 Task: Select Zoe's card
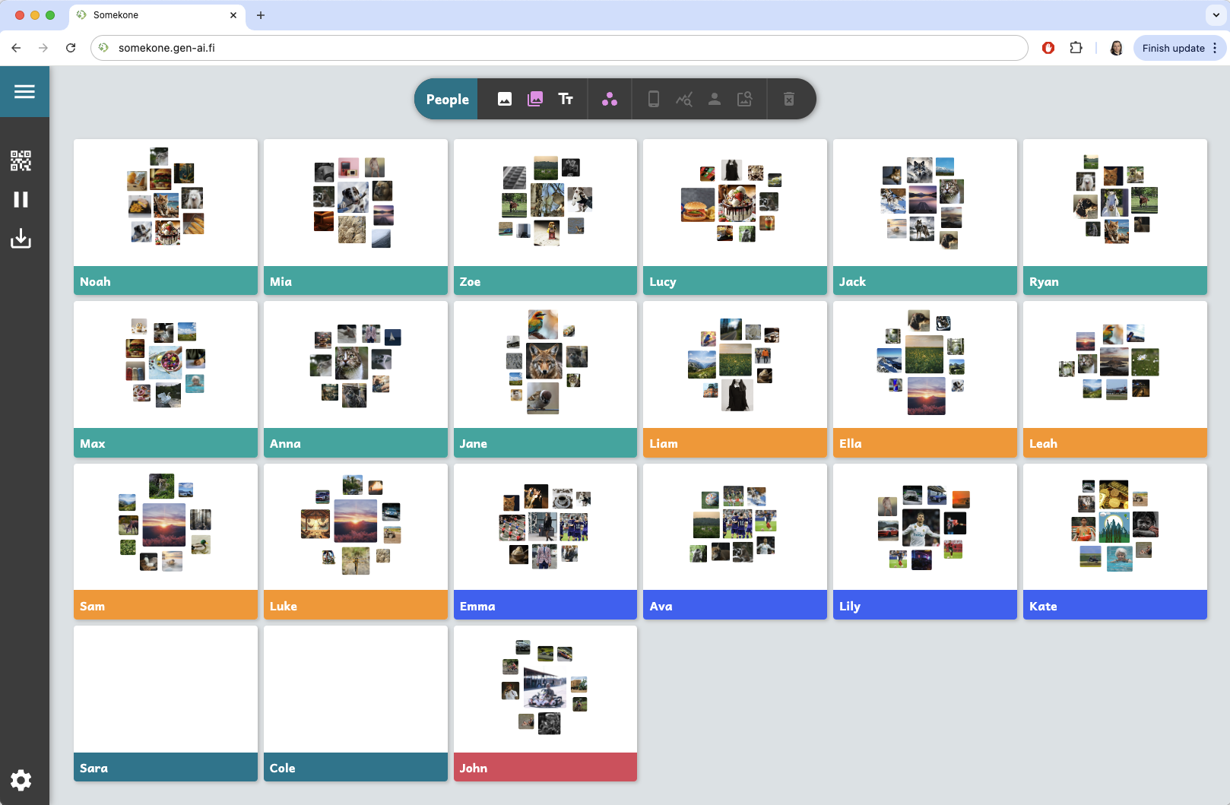coord(545,217)
